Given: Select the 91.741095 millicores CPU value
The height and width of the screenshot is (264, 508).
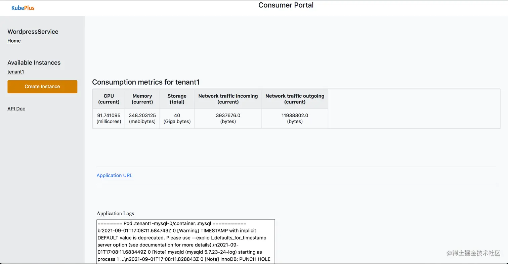Looking at the screenshot, I should tap(109, 118).
